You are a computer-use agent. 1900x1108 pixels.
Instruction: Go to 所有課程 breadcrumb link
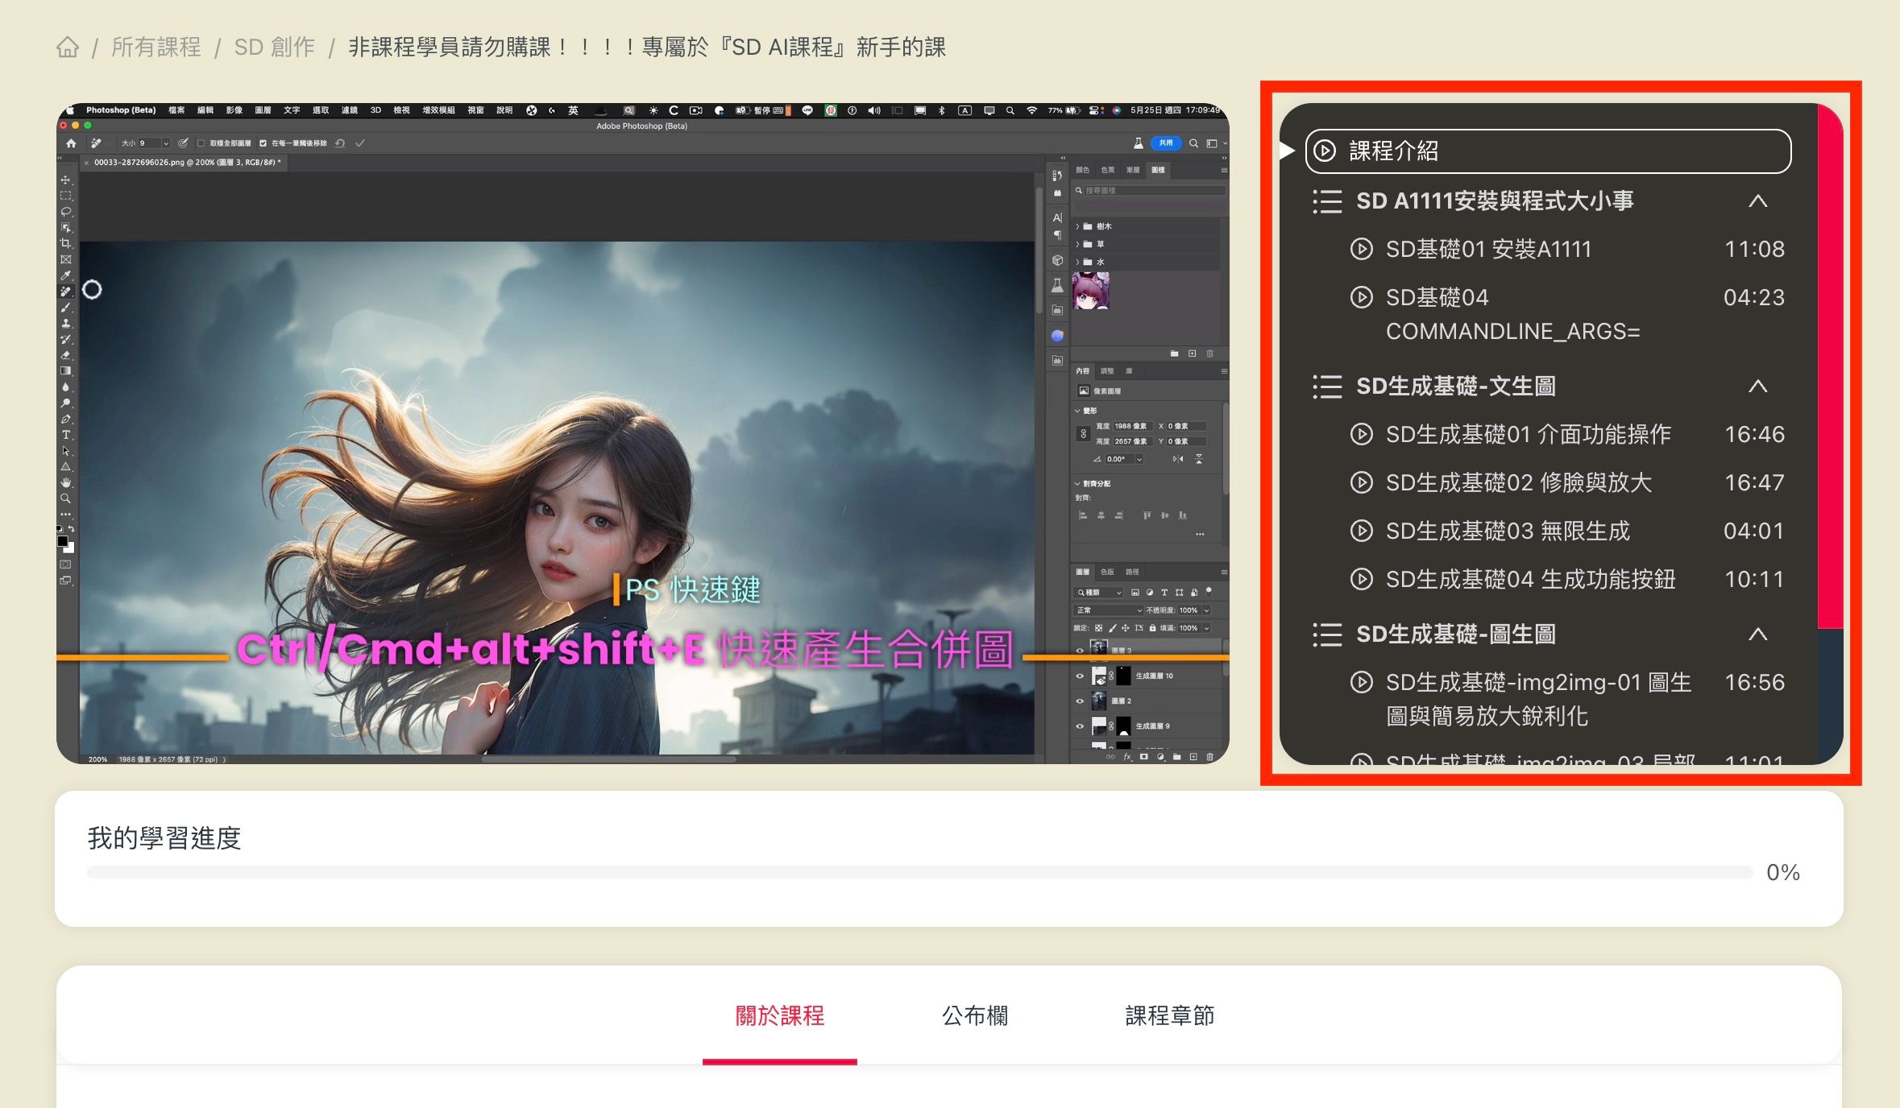coord(156,48)
